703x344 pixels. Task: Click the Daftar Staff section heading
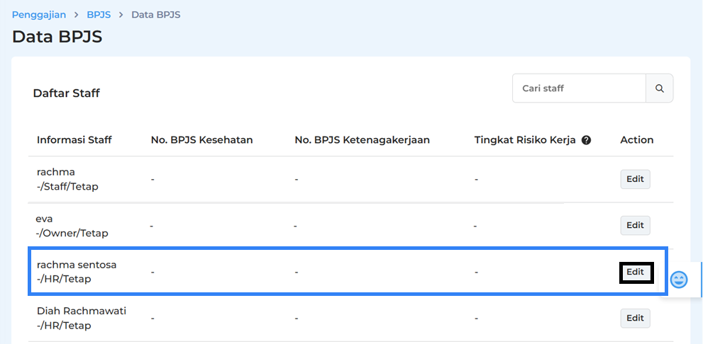(66, 93)
